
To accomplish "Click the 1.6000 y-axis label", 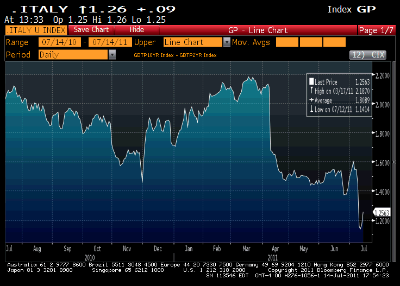I will (382, 163).
